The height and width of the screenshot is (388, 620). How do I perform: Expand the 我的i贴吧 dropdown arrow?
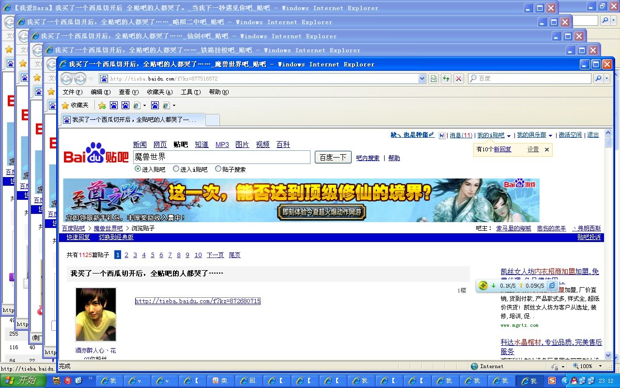pyautogui.click(x=509, y=136)
